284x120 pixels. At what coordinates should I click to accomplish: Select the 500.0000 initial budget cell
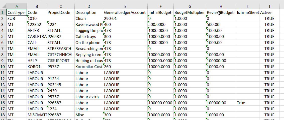click(160, 24)
